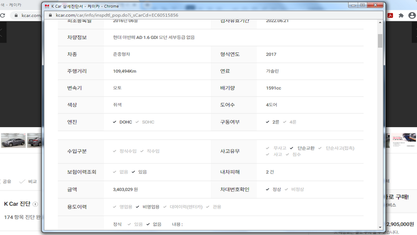Check the 대여이력(렌터카) option
The height and width of the screenshot is (235, 417).
click(x=165, y=207)
